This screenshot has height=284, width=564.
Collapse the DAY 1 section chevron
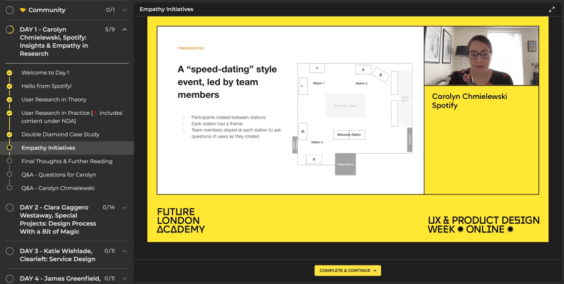124,30
